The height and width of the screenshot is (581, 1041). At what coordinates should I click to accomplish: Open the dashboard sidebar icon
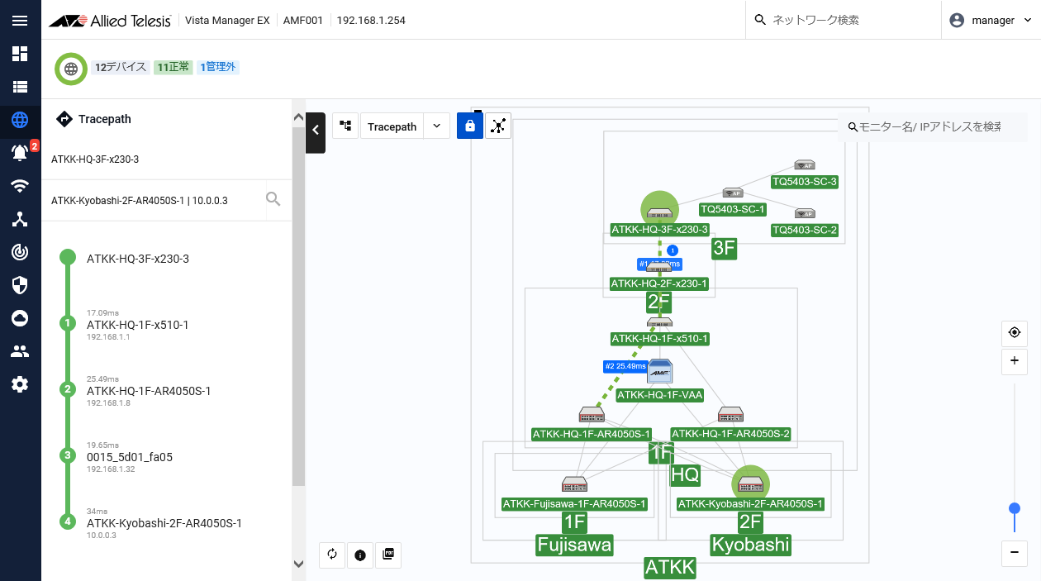(x=20, y=54)
